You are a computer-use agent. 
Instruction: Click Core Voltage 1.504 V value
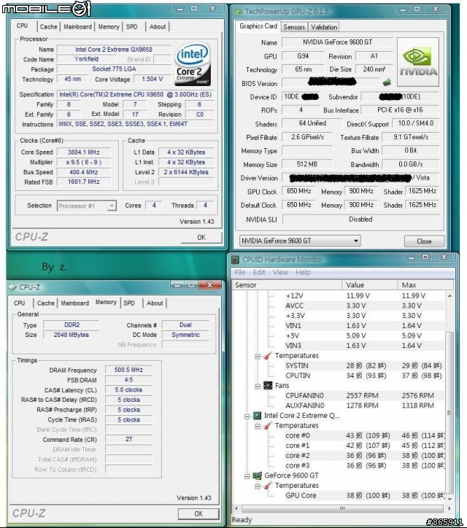tap(153, 79)
